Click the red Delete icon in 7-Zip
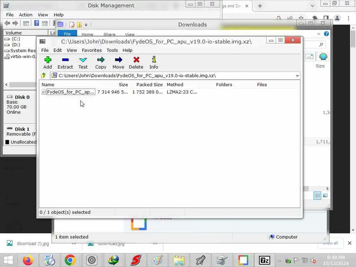356x267 pixels. pyautogui.click(x=136, y=60)
